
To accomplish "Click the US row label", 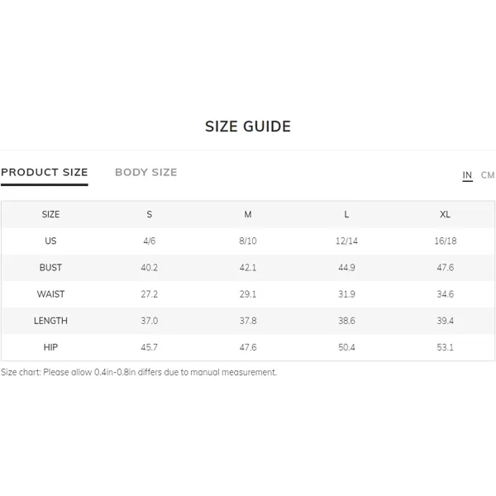I will (x=50, y=241).
